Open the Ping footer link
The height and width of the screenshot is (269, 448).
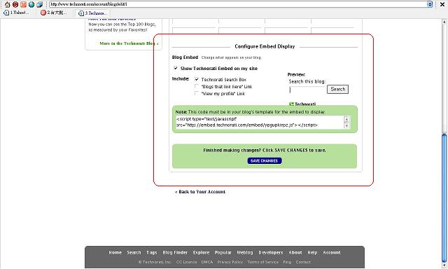click(x=287, y=262)
